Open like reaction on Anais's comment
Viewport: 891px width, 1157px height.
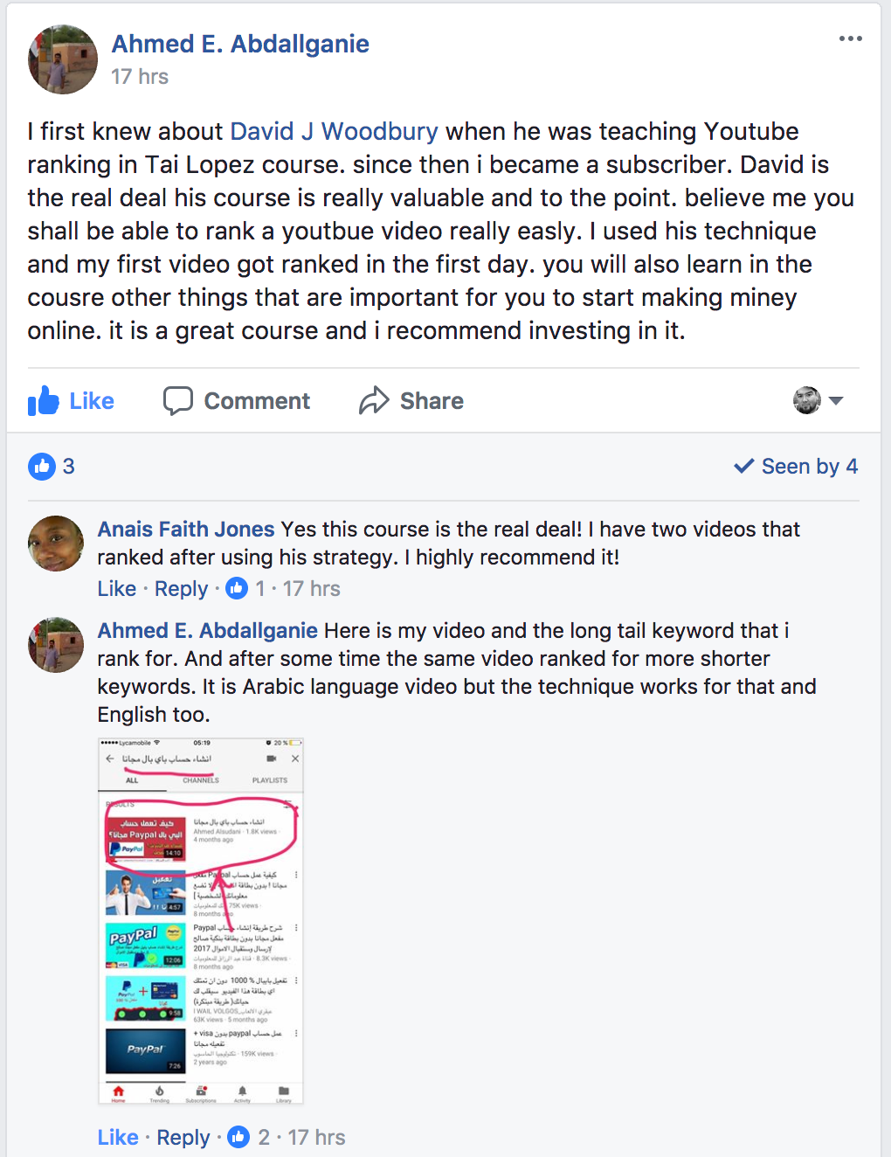[237, 588]
